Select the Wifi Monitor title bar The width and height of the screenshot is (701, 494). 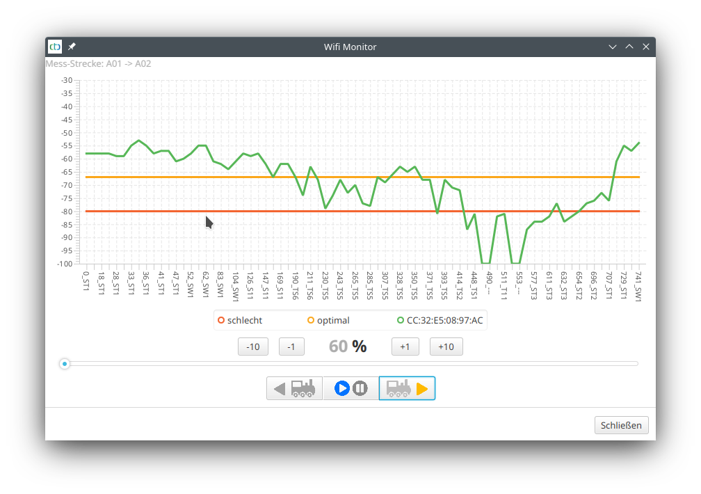(350, 47)
